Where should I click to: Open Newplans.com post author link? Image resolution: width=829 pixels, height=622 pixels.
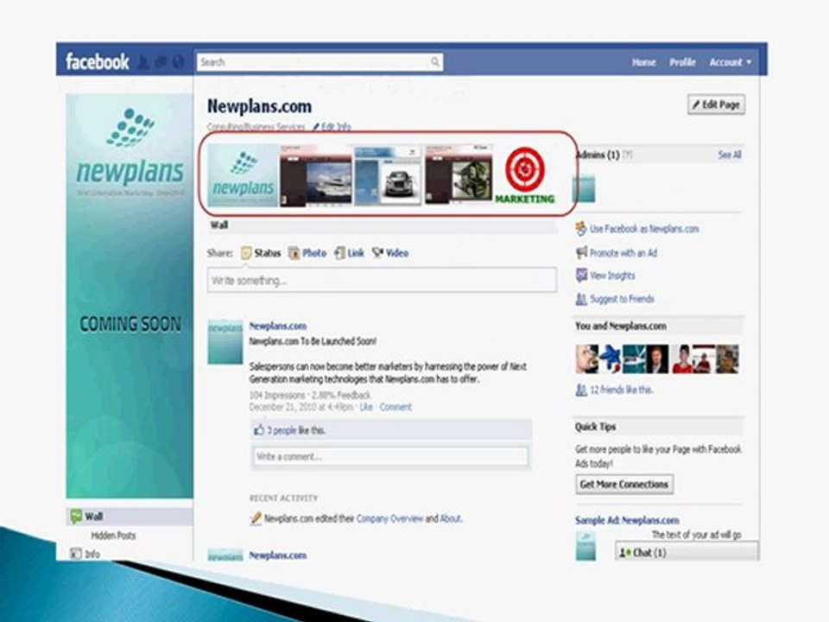[x=277, y=326]
